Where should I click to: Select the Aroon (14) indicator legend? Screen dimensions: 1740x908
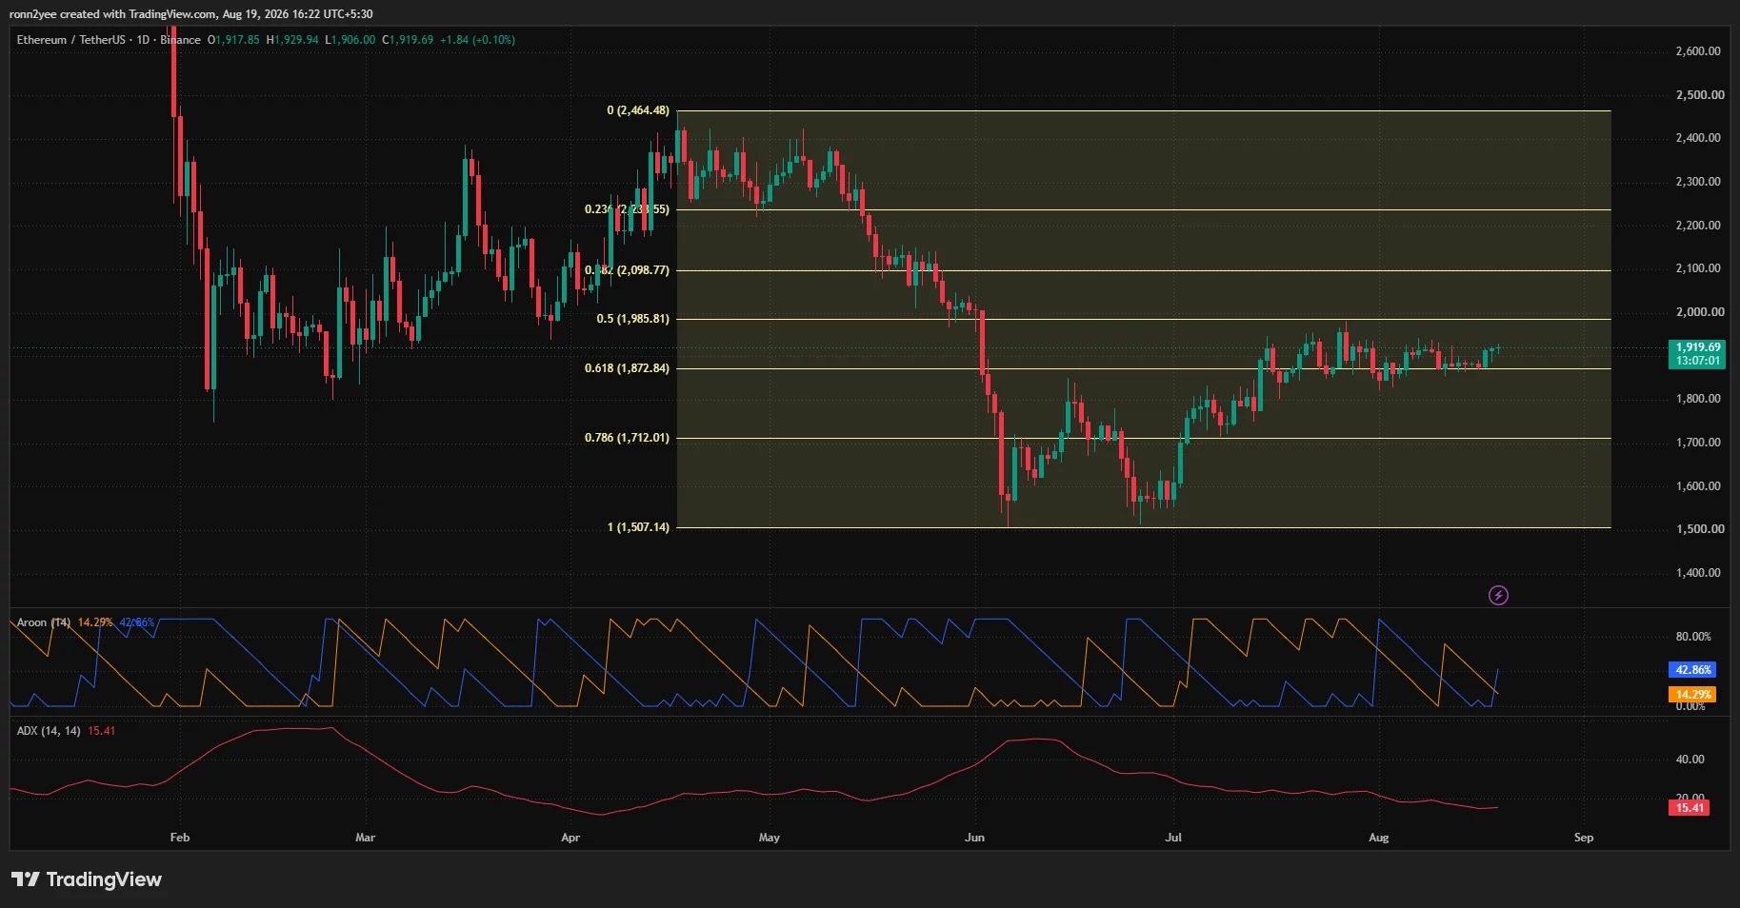click(x=44, y=622)
